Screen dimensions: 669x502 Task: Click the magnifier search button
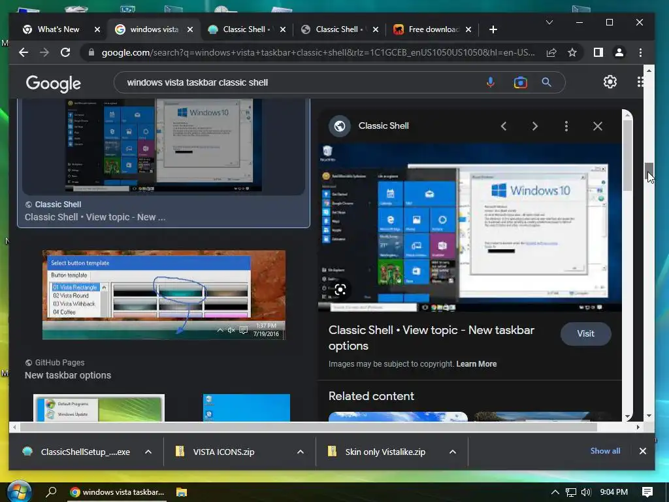(547, 82)
